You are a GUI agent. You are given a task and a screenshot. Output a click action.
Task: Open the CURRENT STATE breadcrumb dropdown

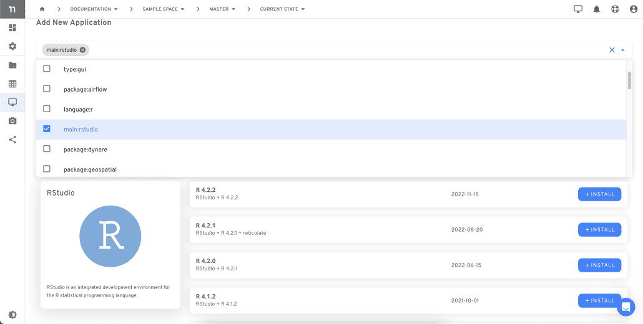pos(282,9)
